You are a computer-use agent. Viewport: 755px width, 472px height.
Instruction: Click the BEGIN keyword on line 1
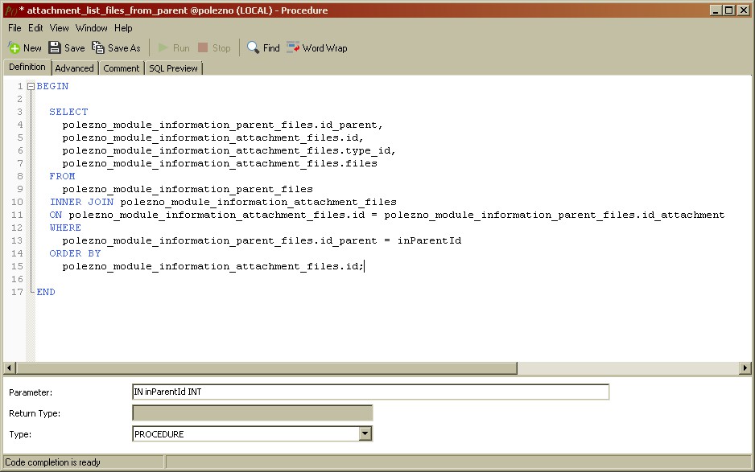pyautogui.click(x=52, y=86)
